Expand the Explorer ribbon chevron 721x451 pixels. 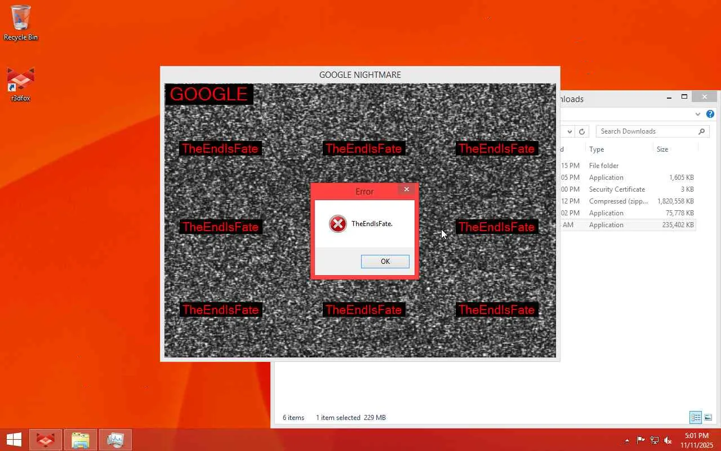[698, 114]
